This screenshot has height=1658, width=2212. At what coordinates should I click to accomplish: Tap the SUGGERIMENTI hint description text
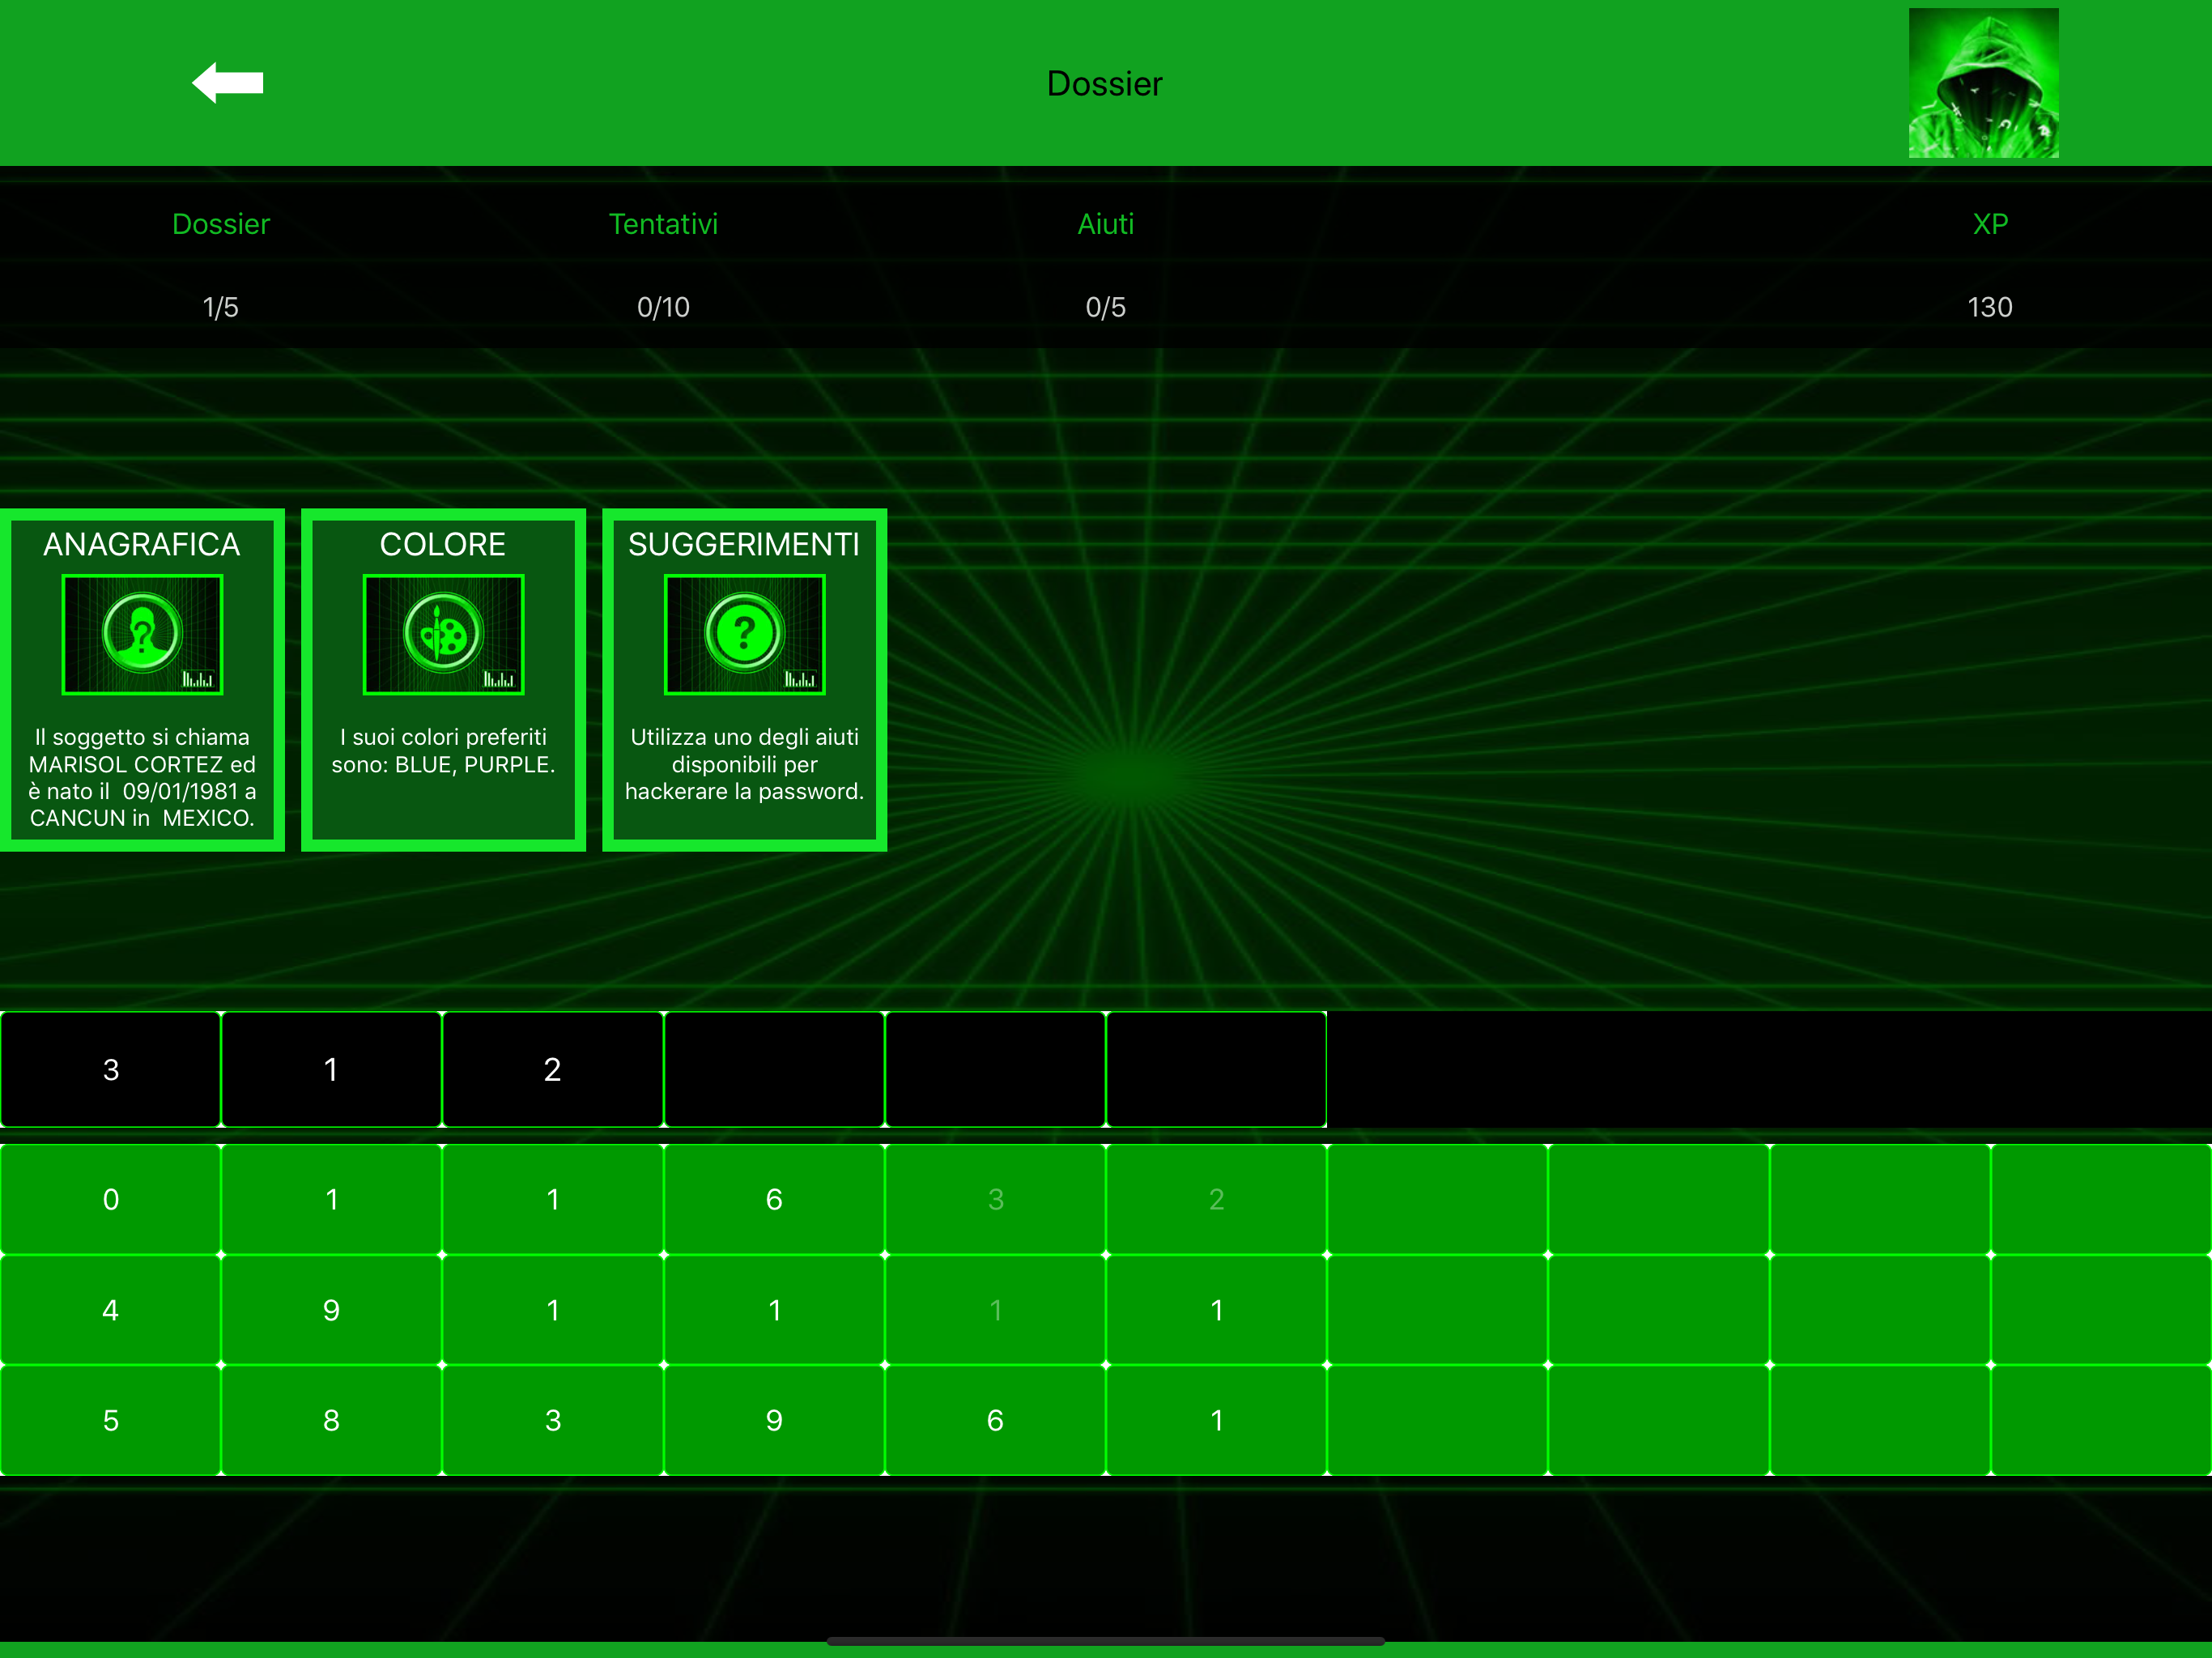click(x=744, y=764)
